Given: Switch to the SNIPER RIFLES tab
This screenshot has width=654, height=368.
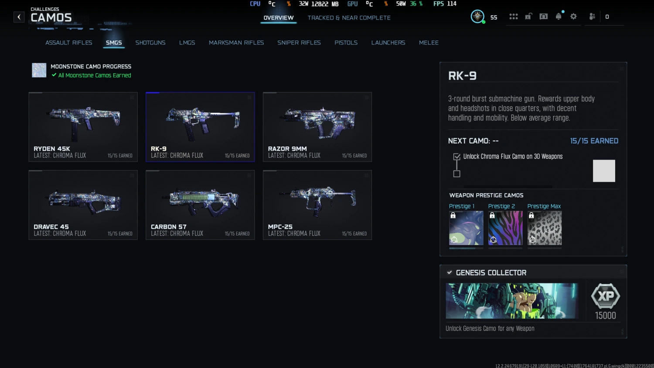Looking at the screenshot, I should click(299, 42).
